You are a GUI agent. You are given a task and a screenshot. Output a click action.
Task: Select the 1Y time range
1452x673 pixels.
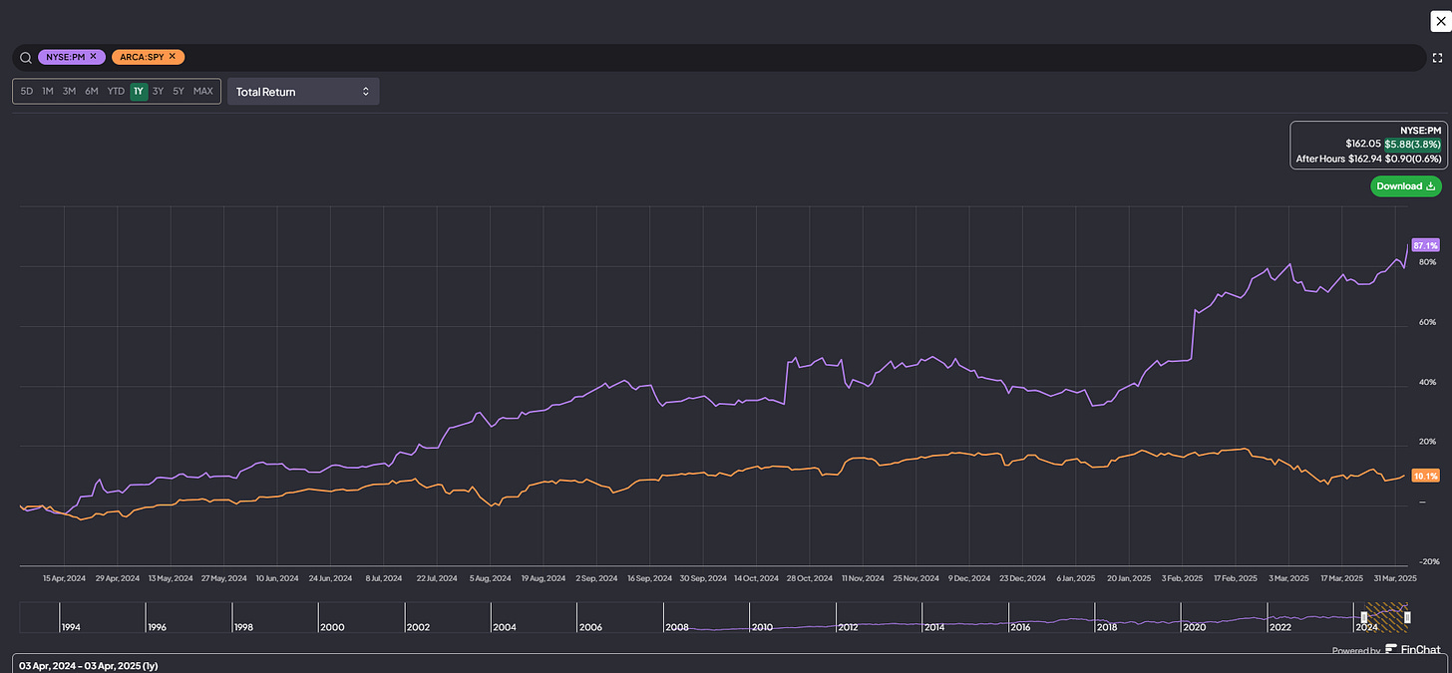click(139, 92)
